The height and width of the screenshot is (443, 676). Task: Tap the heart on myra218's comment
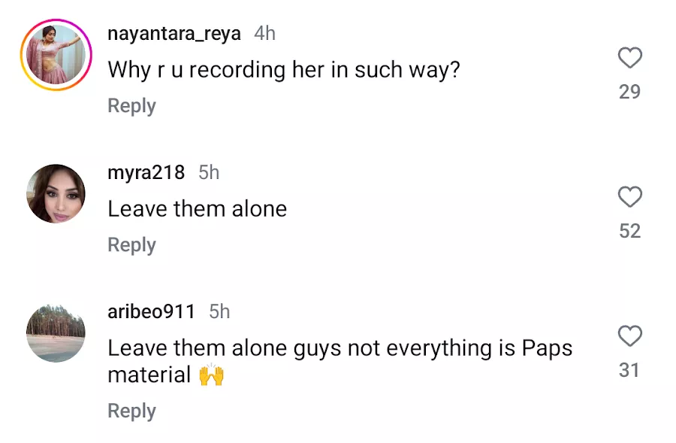click(629, 197)
